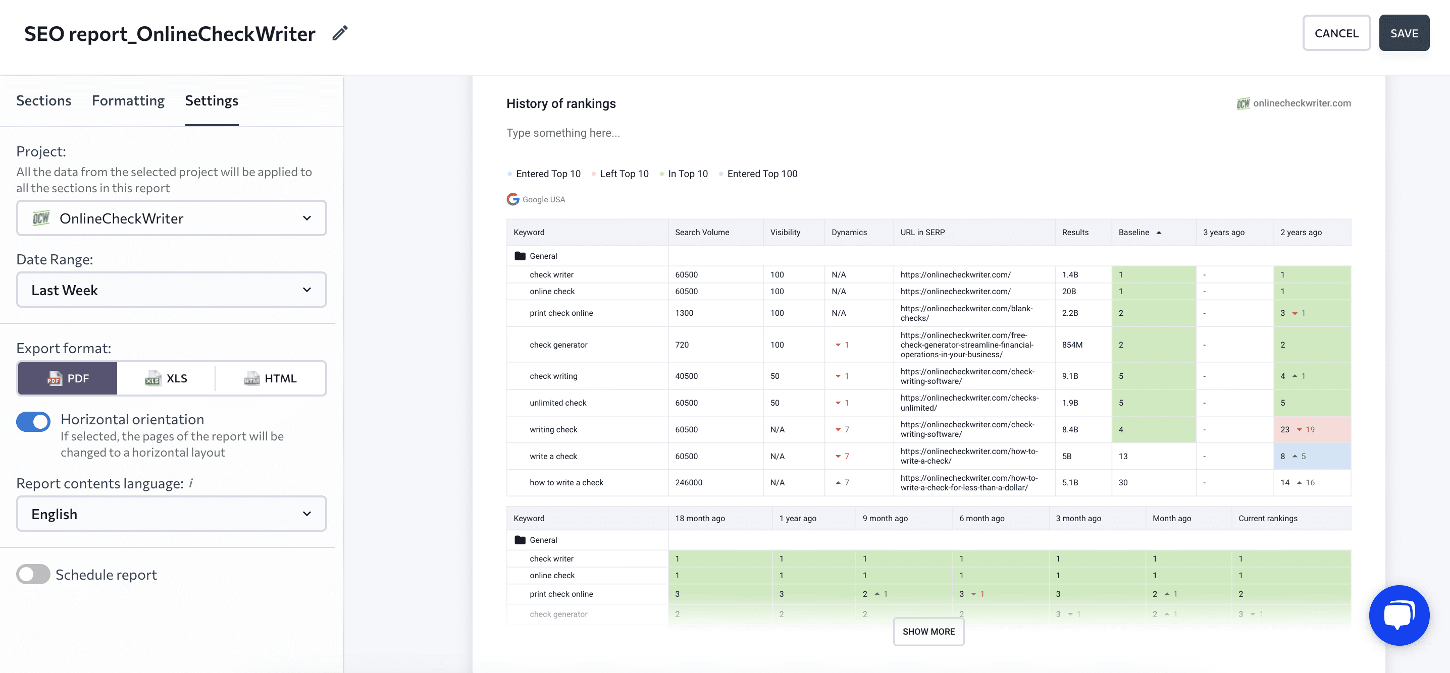1450x673 pixels.
Task: Click the how-to-write-a-check-for-less-than-a-dollar URL
Action: coord(969,482)
